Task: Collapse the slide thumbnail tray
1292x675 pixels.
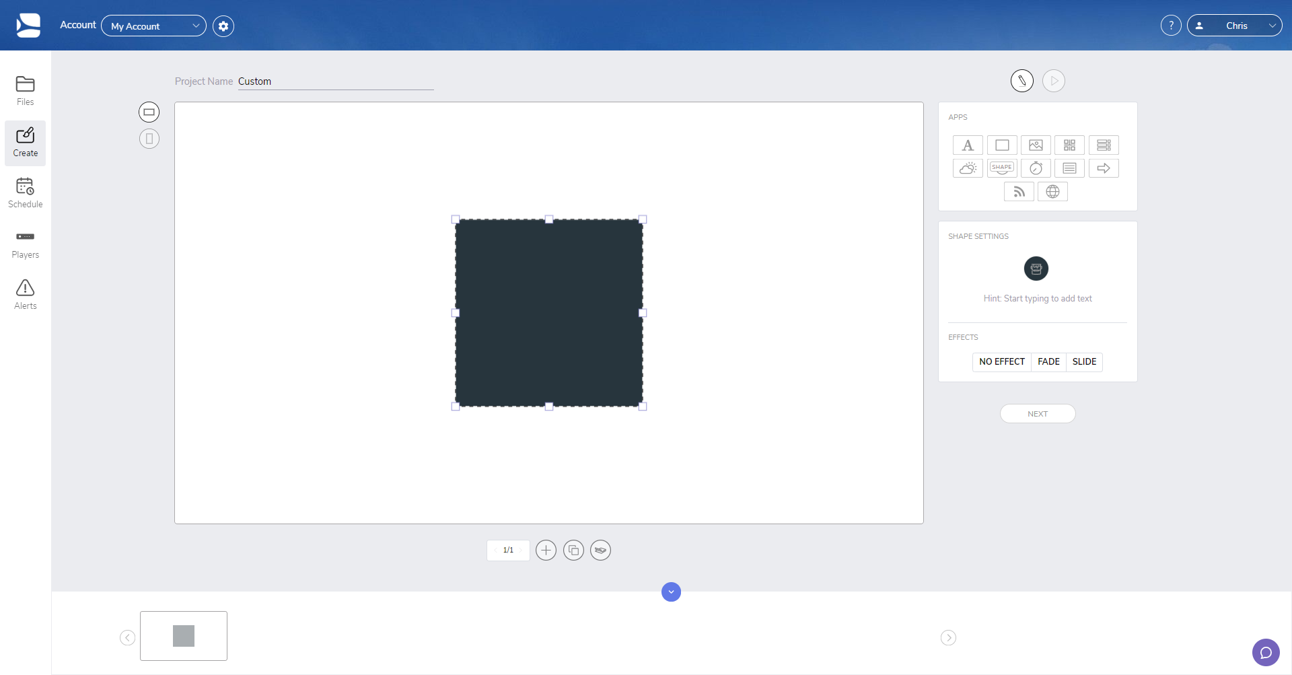Action: (x=671, y=592)
